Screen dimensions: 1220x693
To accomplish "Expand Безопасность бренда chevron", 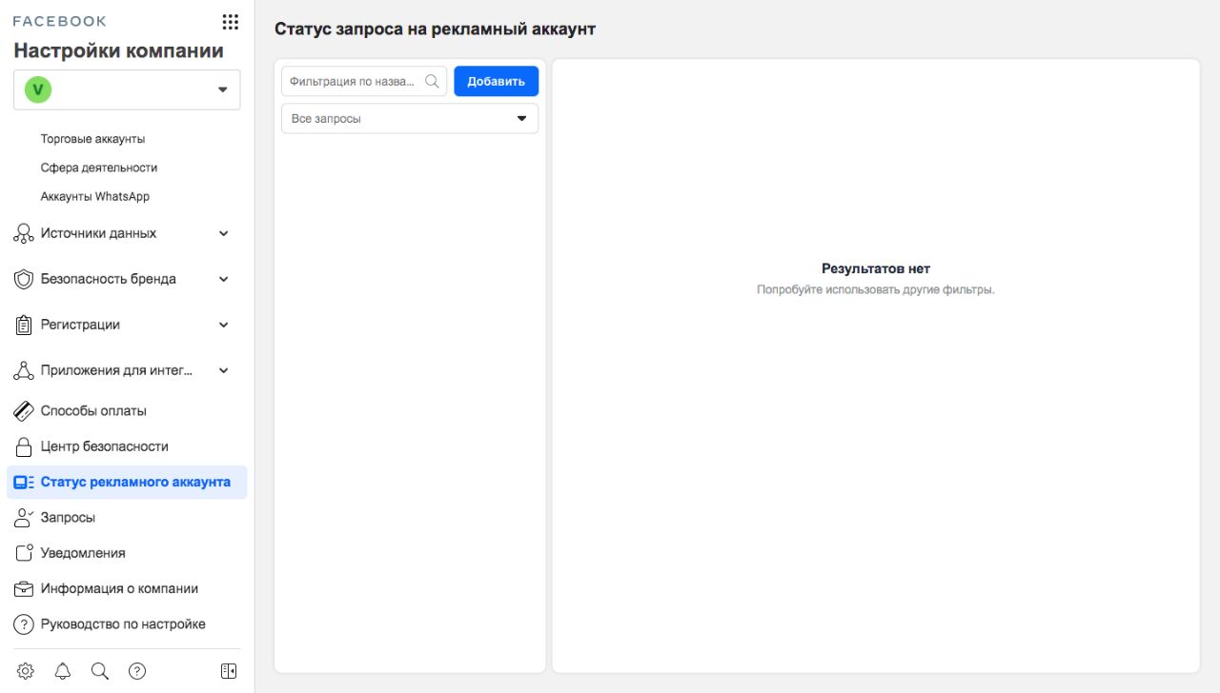I will [224, 279].
